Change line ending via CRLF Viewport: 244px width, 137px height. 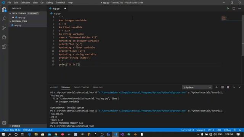219,130
